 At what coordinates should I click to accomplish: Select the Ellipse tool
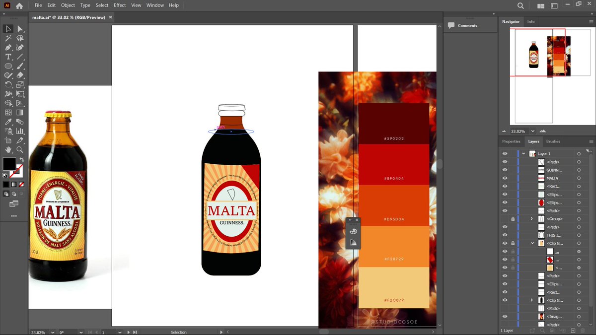pos(8,66)
